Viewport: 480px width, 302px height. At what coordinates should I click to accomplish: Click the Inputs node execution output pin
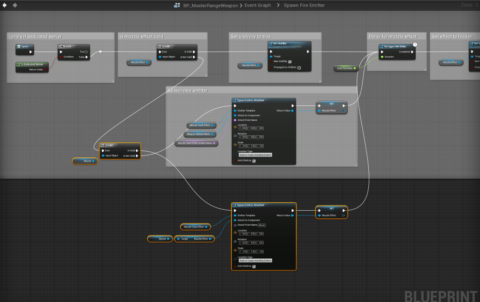pyautogui.click(x=31, y=52)
